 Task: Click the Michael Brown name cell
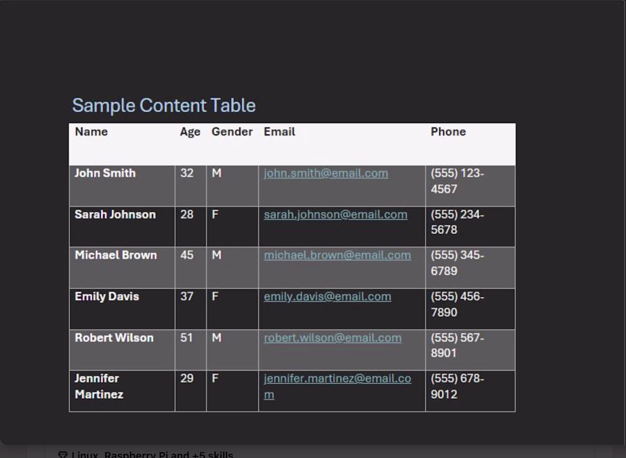point(122,267)
